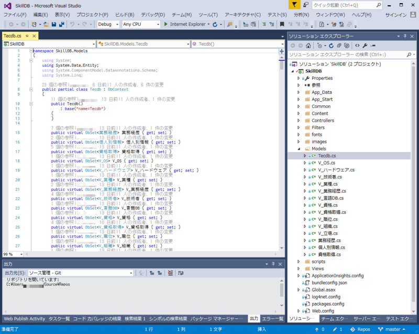Click the Open File folder icon
Viewport: 419px width, 334px height.
pyautogui.click(x=46, y=24)
